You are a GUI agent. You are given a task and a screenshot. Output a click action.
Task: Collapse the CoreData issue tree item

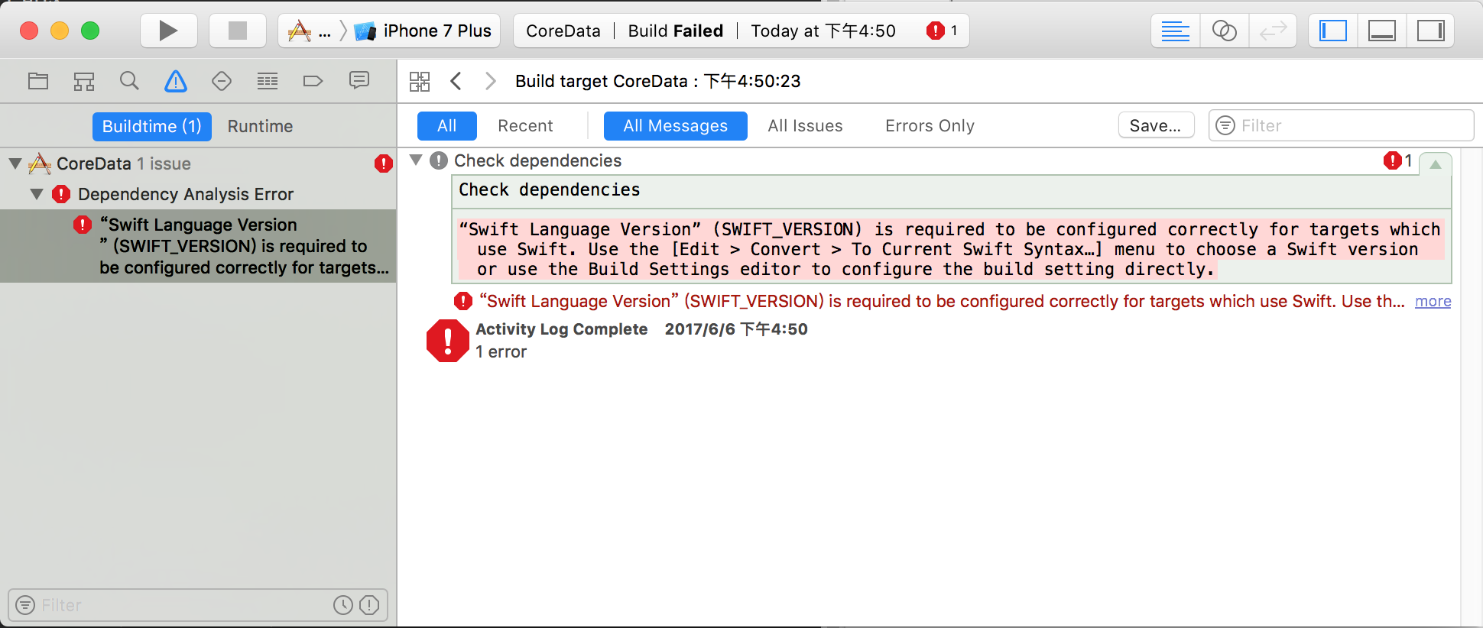pyautogui.click(x=15, y=163)
